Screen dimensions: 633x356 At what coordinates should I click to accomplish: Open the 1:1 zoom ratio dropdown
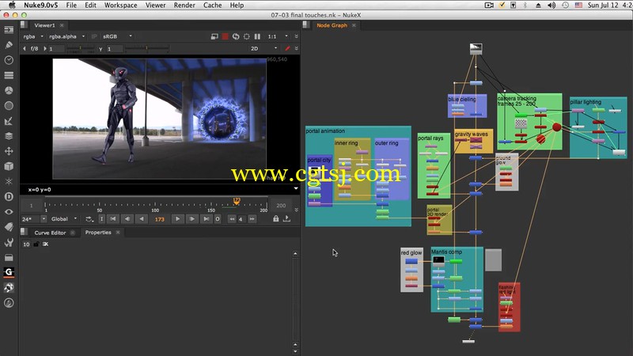click(278, 36)
